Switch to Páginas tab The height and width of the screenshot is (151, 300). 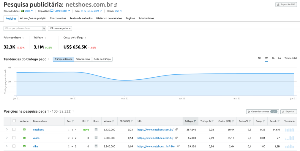[x=130, y=18]
